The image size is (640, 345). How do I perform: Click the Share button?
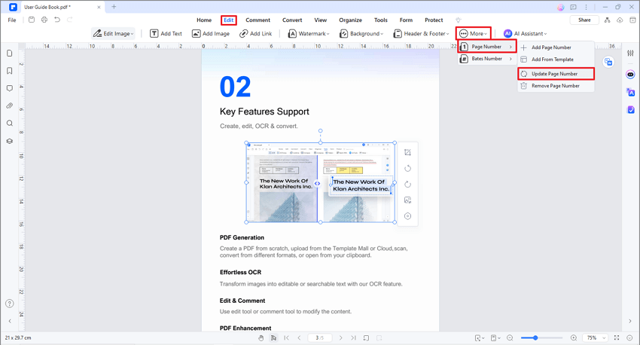[584, 20]
